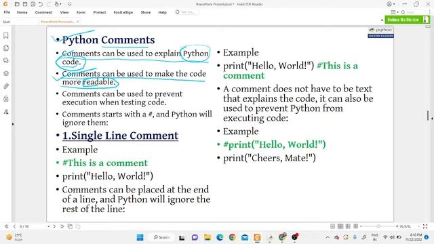The width and height of the screenshot is (434, 244).
Task: Open Microsoft Edge from taskbar
Action: click(220, 237)
